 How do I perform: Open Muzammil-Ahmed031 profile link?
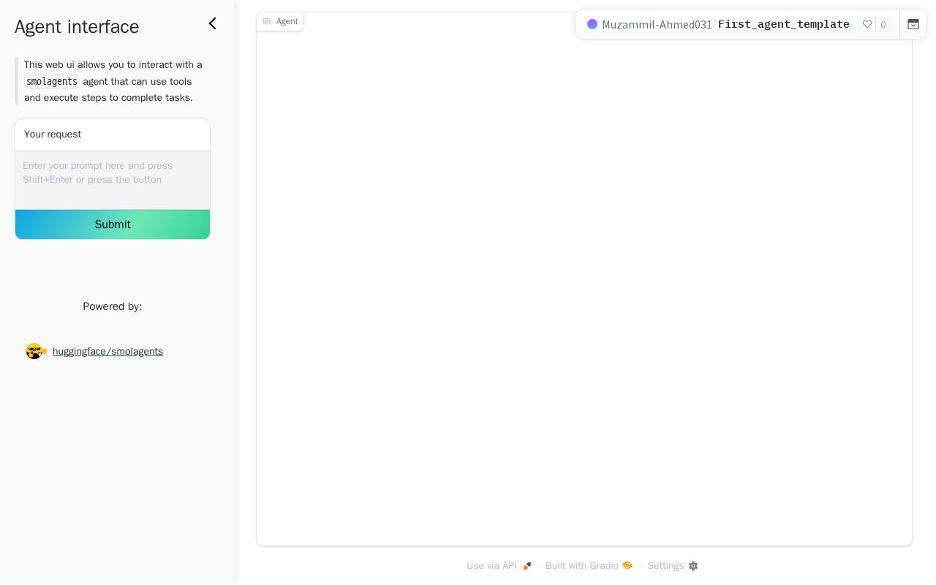coord(657,25)
